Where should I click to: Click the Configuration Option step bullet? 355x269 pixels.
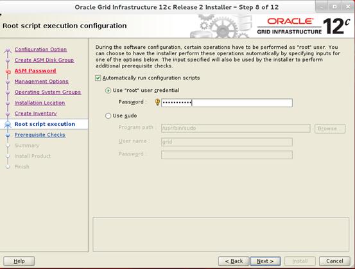[x=8, y=49]
